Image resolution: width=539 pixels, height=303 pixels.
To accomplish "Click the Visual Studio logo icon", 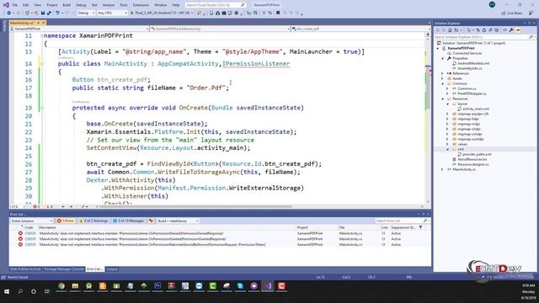I will pyautogui.click(x=6, y=5).
